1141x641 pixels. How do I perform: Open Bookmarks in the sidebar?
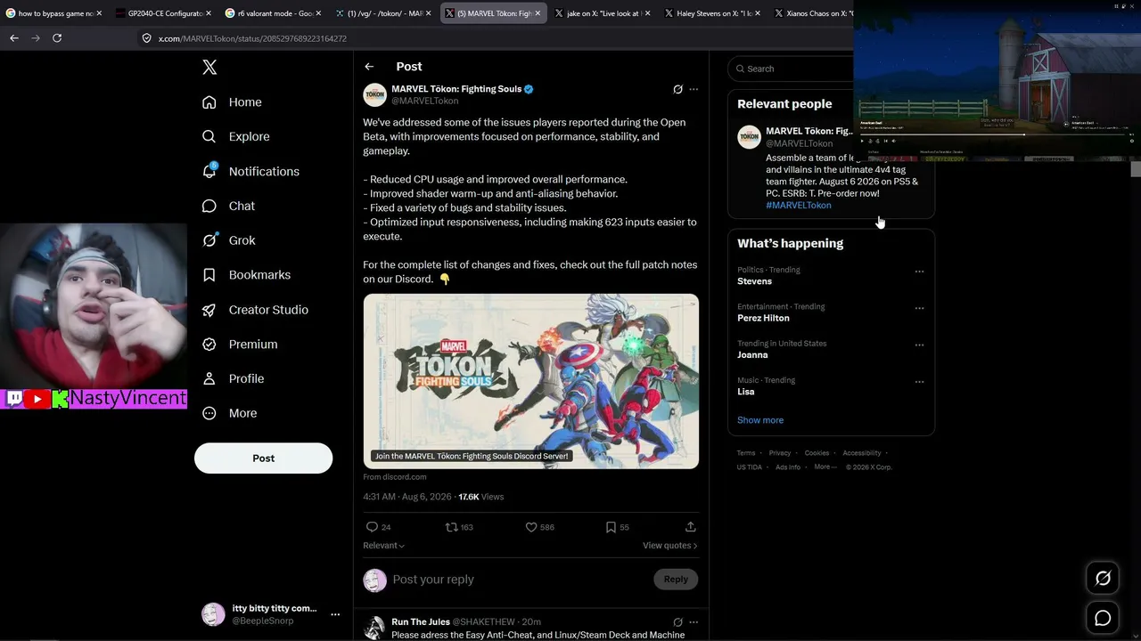click(247, 275)
